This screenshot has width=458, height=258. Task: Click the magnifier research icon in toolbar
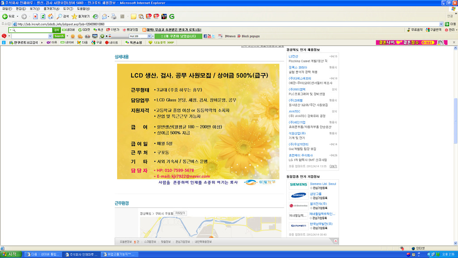point(141,17)
